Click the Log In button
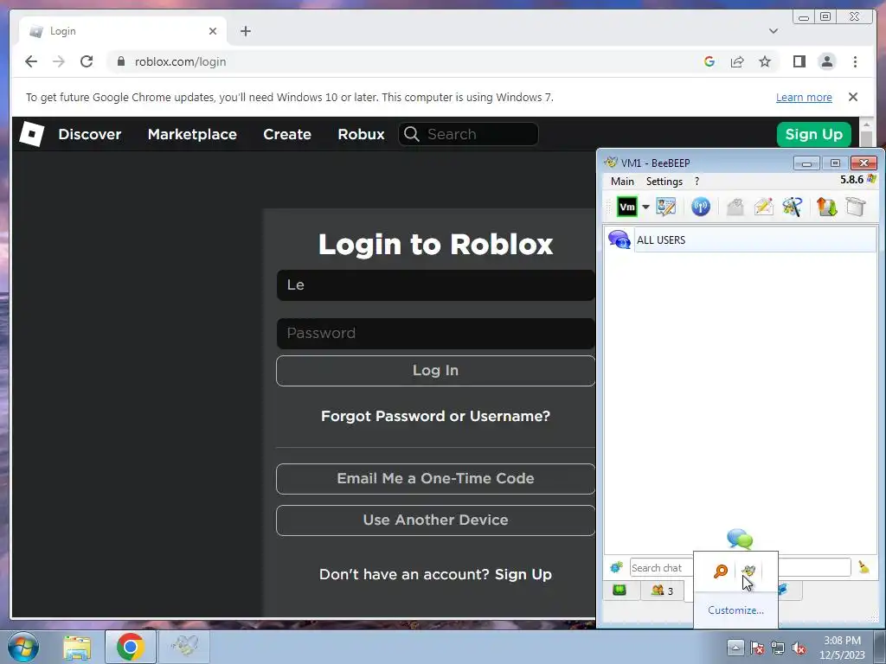This screenshot has height=664, width=886. coord(436,370)
